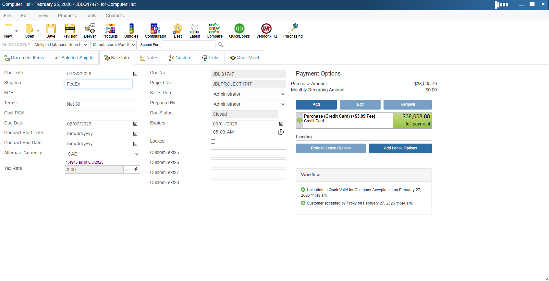
Task: Toggle the Locked checkbox
Action: (213, 142)
